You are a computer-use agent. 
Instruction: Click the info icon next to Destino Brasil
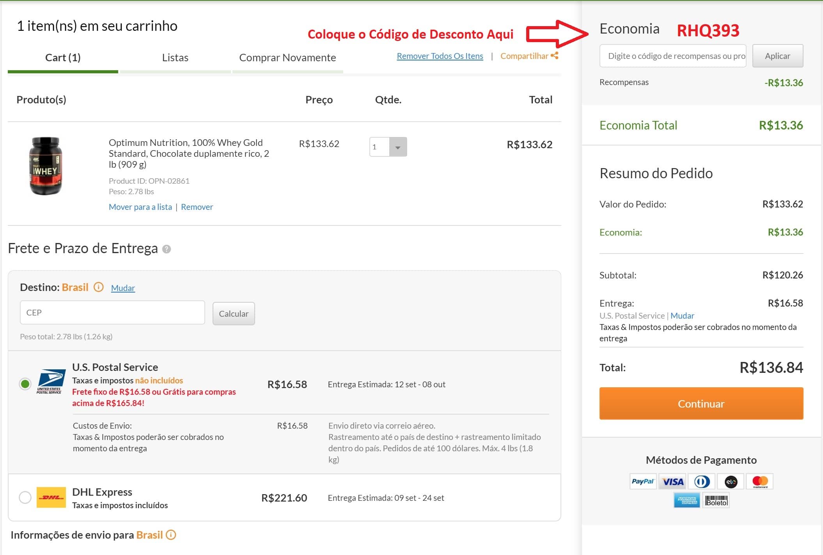[x=99, y=287]
